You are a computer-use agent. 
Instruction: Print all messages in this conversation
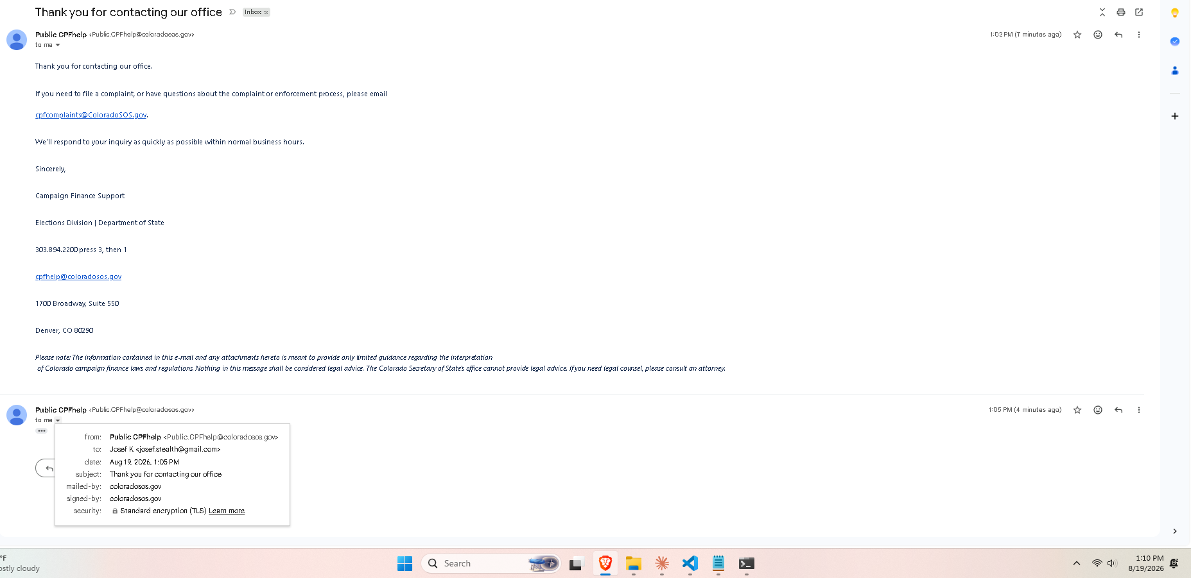click(x=1120, y=12)
